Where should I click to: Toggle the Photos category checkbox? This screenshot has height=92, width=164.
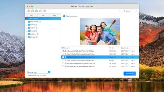pyautogui.click(x=26, y=19)
